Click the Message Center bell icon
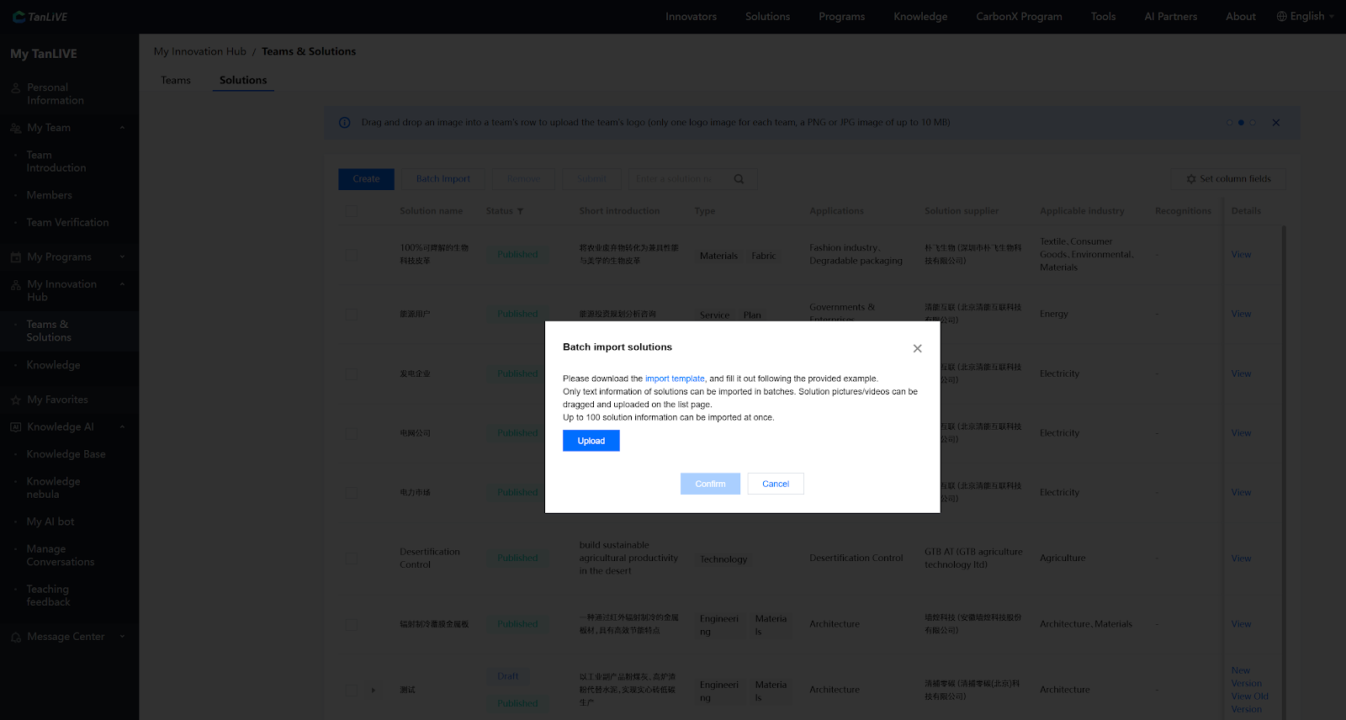1346x720 pixels. pyautogui.click(x=15, y=638)
